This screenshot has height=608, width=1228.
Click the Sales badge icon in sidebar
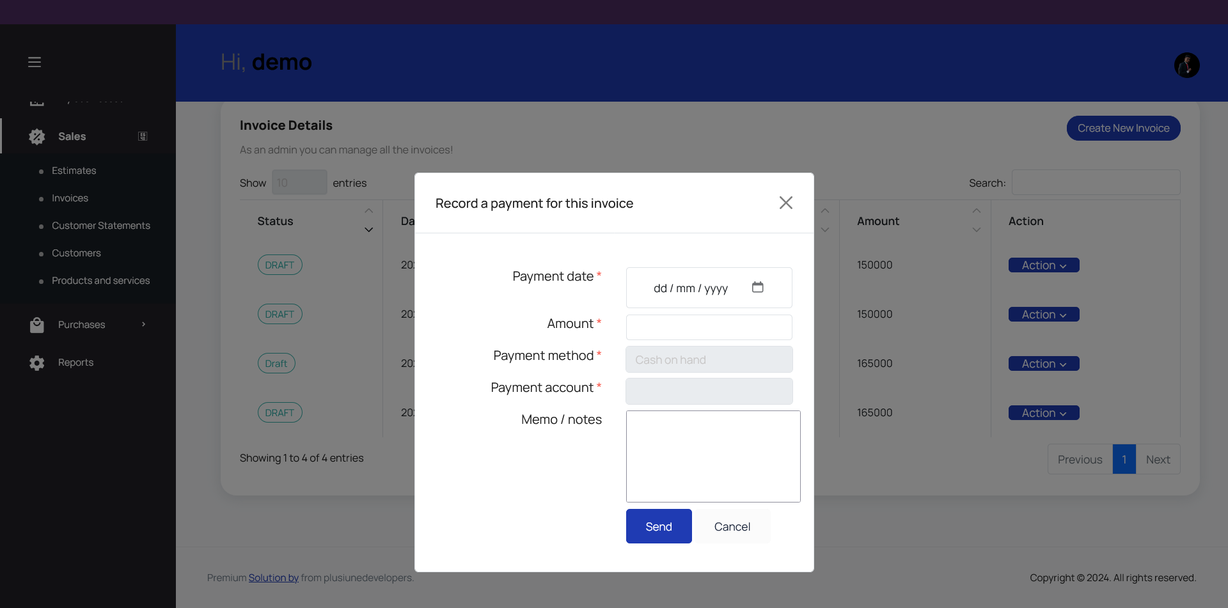click(x=36, y=136)
